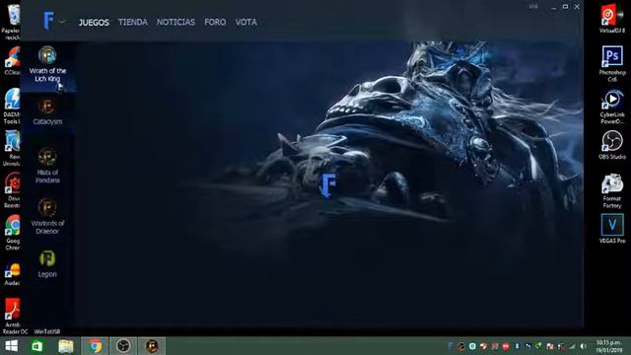631x355 pixels.
Task: Open the Revo Uninstaller desktop shortcut
Action: tap(11, 148)
